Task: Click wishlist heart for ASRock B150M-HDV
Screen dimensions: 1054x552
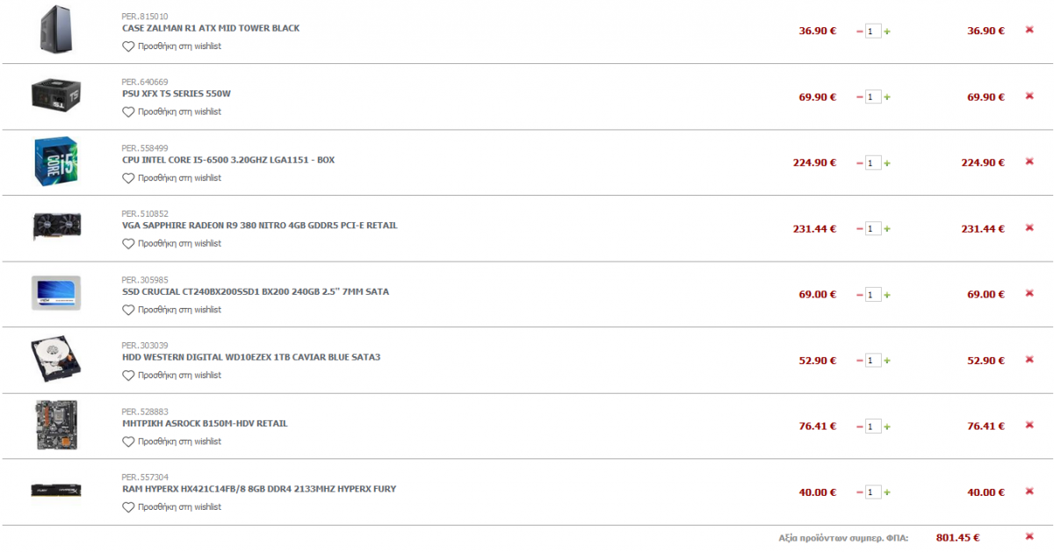Action: click(128, 441)
